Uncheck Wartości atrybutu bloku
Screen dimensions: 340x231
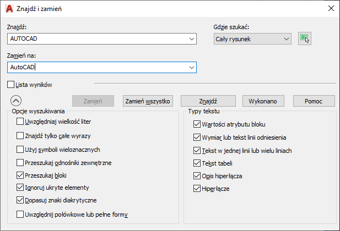click(x=197, y=124)
